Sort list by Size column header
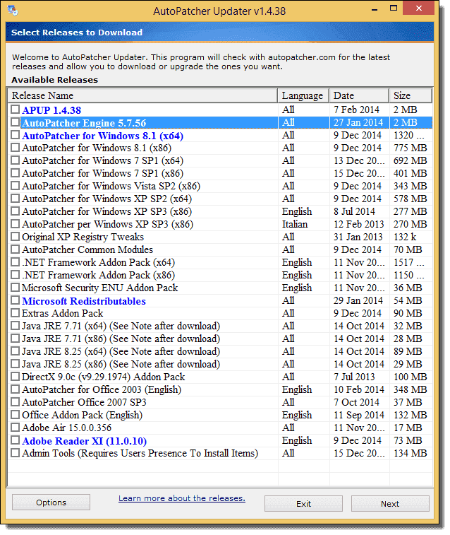Image resolution: width=450 pixels, height=535 pixels. (411, 95)
